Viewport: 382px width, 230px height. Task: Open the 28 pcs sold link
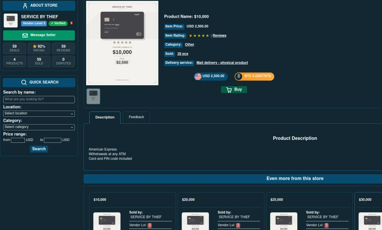click(x=183, y=54)
